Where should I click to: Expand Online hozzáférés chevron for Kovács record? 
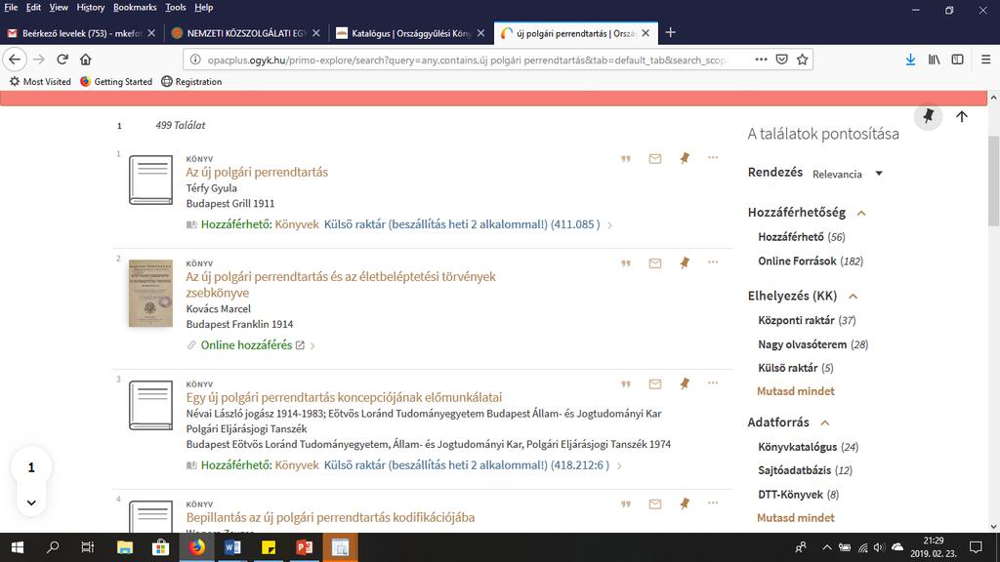[x=312, y=346]
